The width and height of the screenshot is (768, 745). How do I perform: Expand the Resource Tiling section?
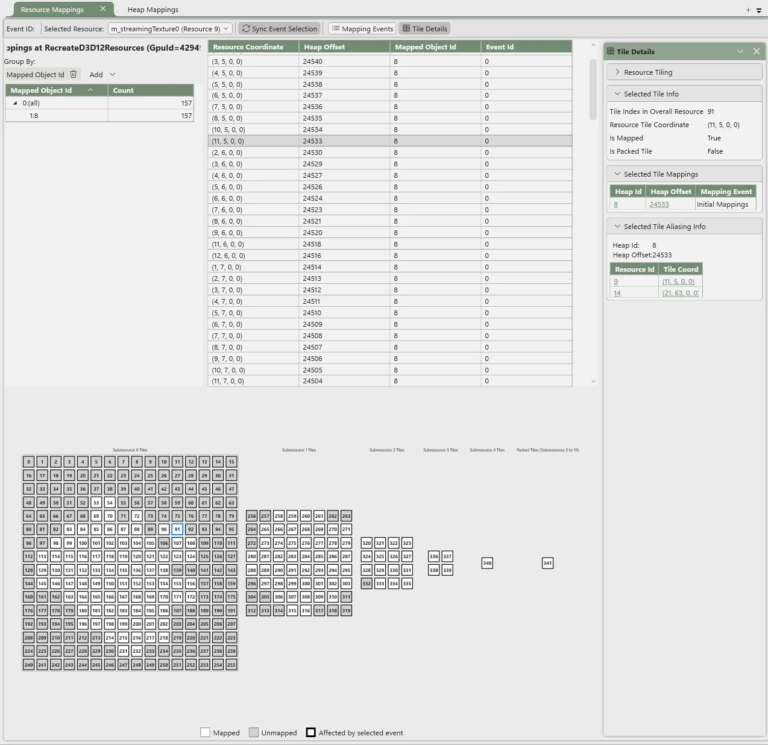[617, 72]
